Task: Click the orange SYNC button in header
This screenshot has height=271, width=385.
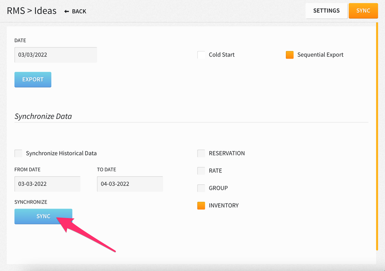Action: [x=363, y=10]
